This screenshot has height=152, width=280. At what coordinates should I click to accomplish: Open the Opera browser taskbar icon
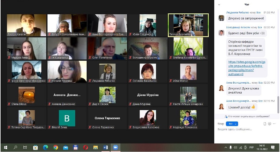point(86,147)
